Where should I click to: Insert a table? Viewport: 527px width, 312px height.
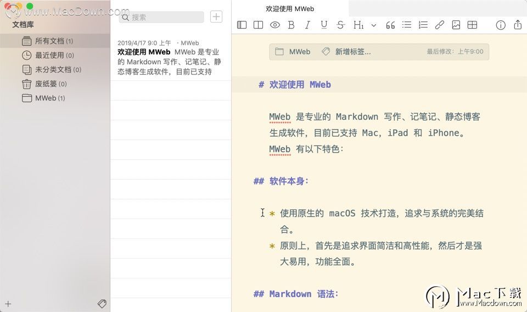[472, 25]
